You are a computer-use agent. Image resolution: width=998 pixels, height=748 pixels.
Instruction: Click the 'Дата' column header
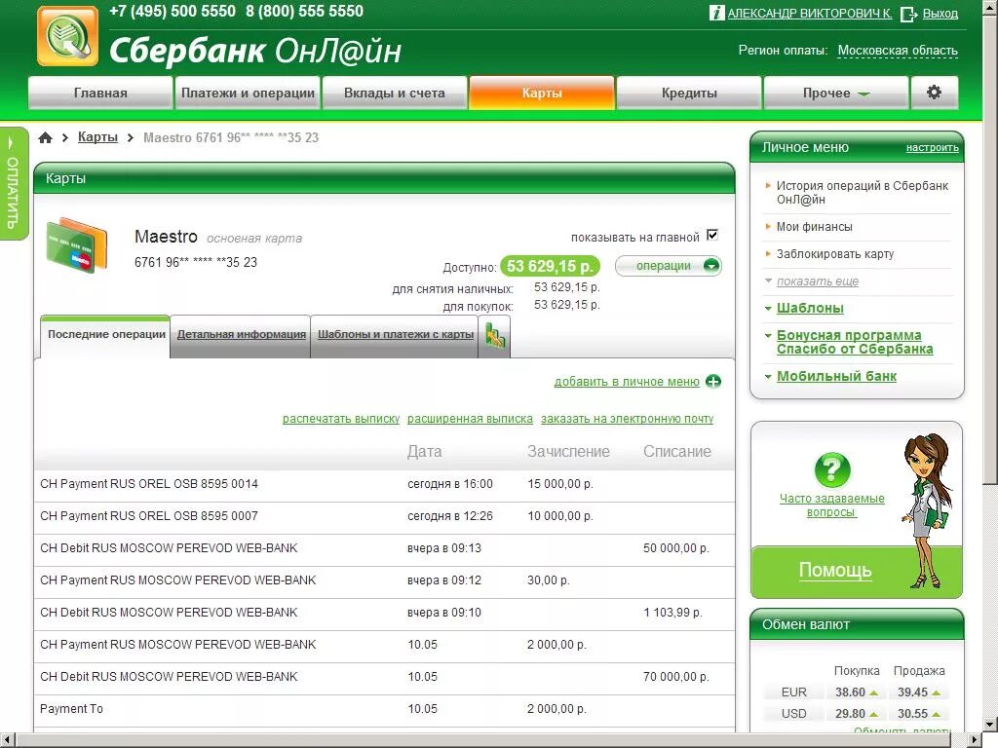click(425, 452)
